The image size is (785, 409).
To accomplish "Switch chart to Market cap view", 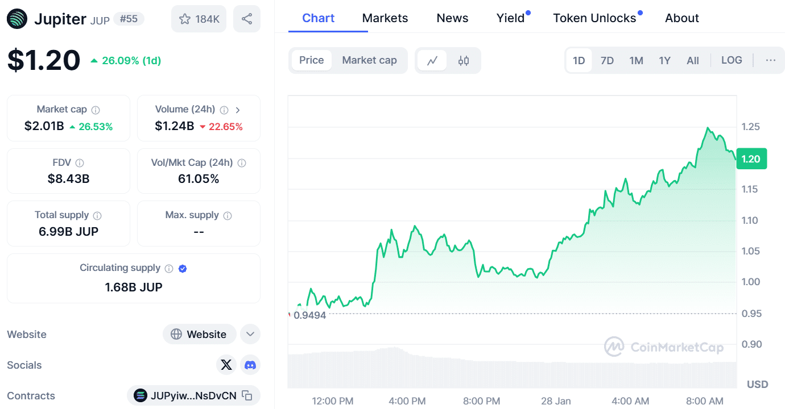I will click(370, 60).
